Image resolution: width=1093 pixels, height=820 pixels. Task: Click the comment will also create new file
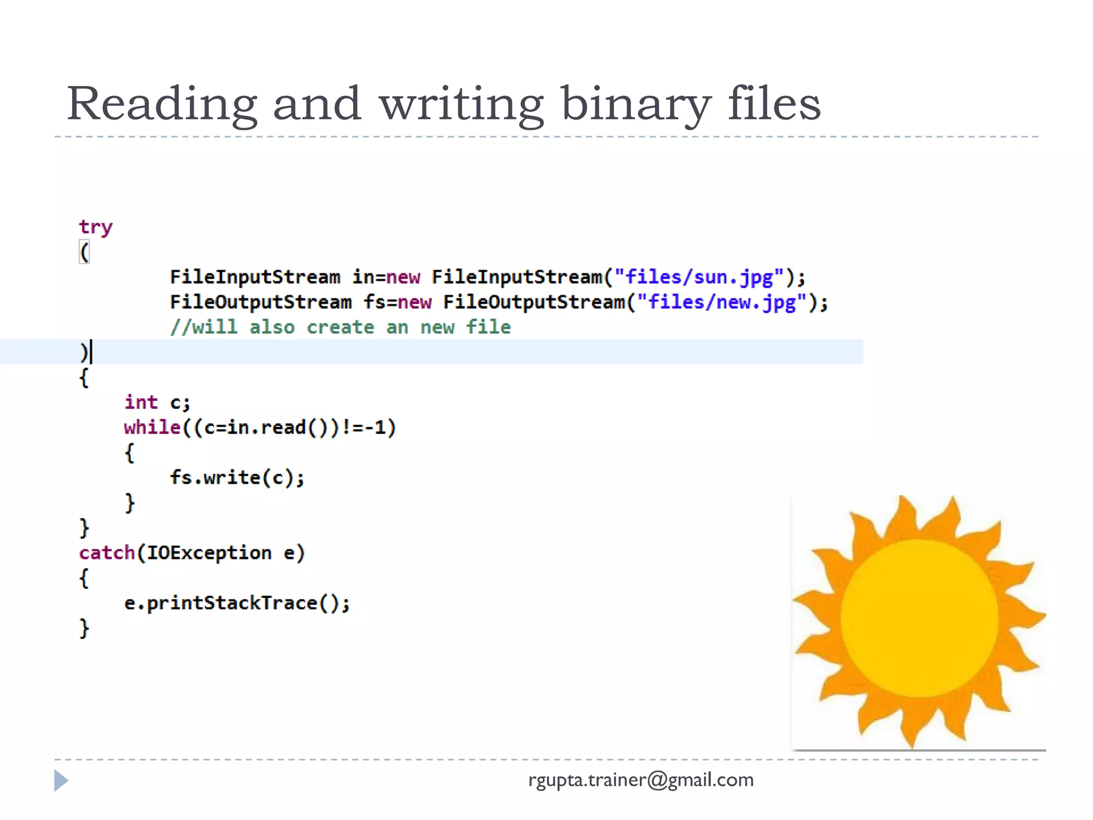coord(340,327)
